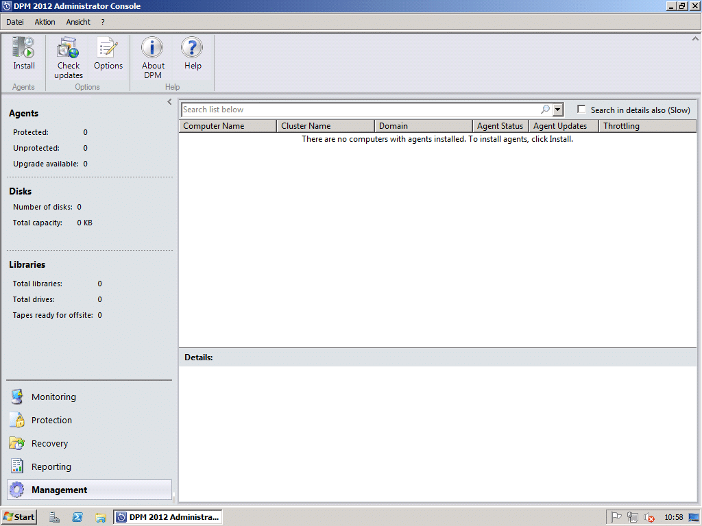
Task: Sort by Computer Name column
Action: click(x=228, y=126)
